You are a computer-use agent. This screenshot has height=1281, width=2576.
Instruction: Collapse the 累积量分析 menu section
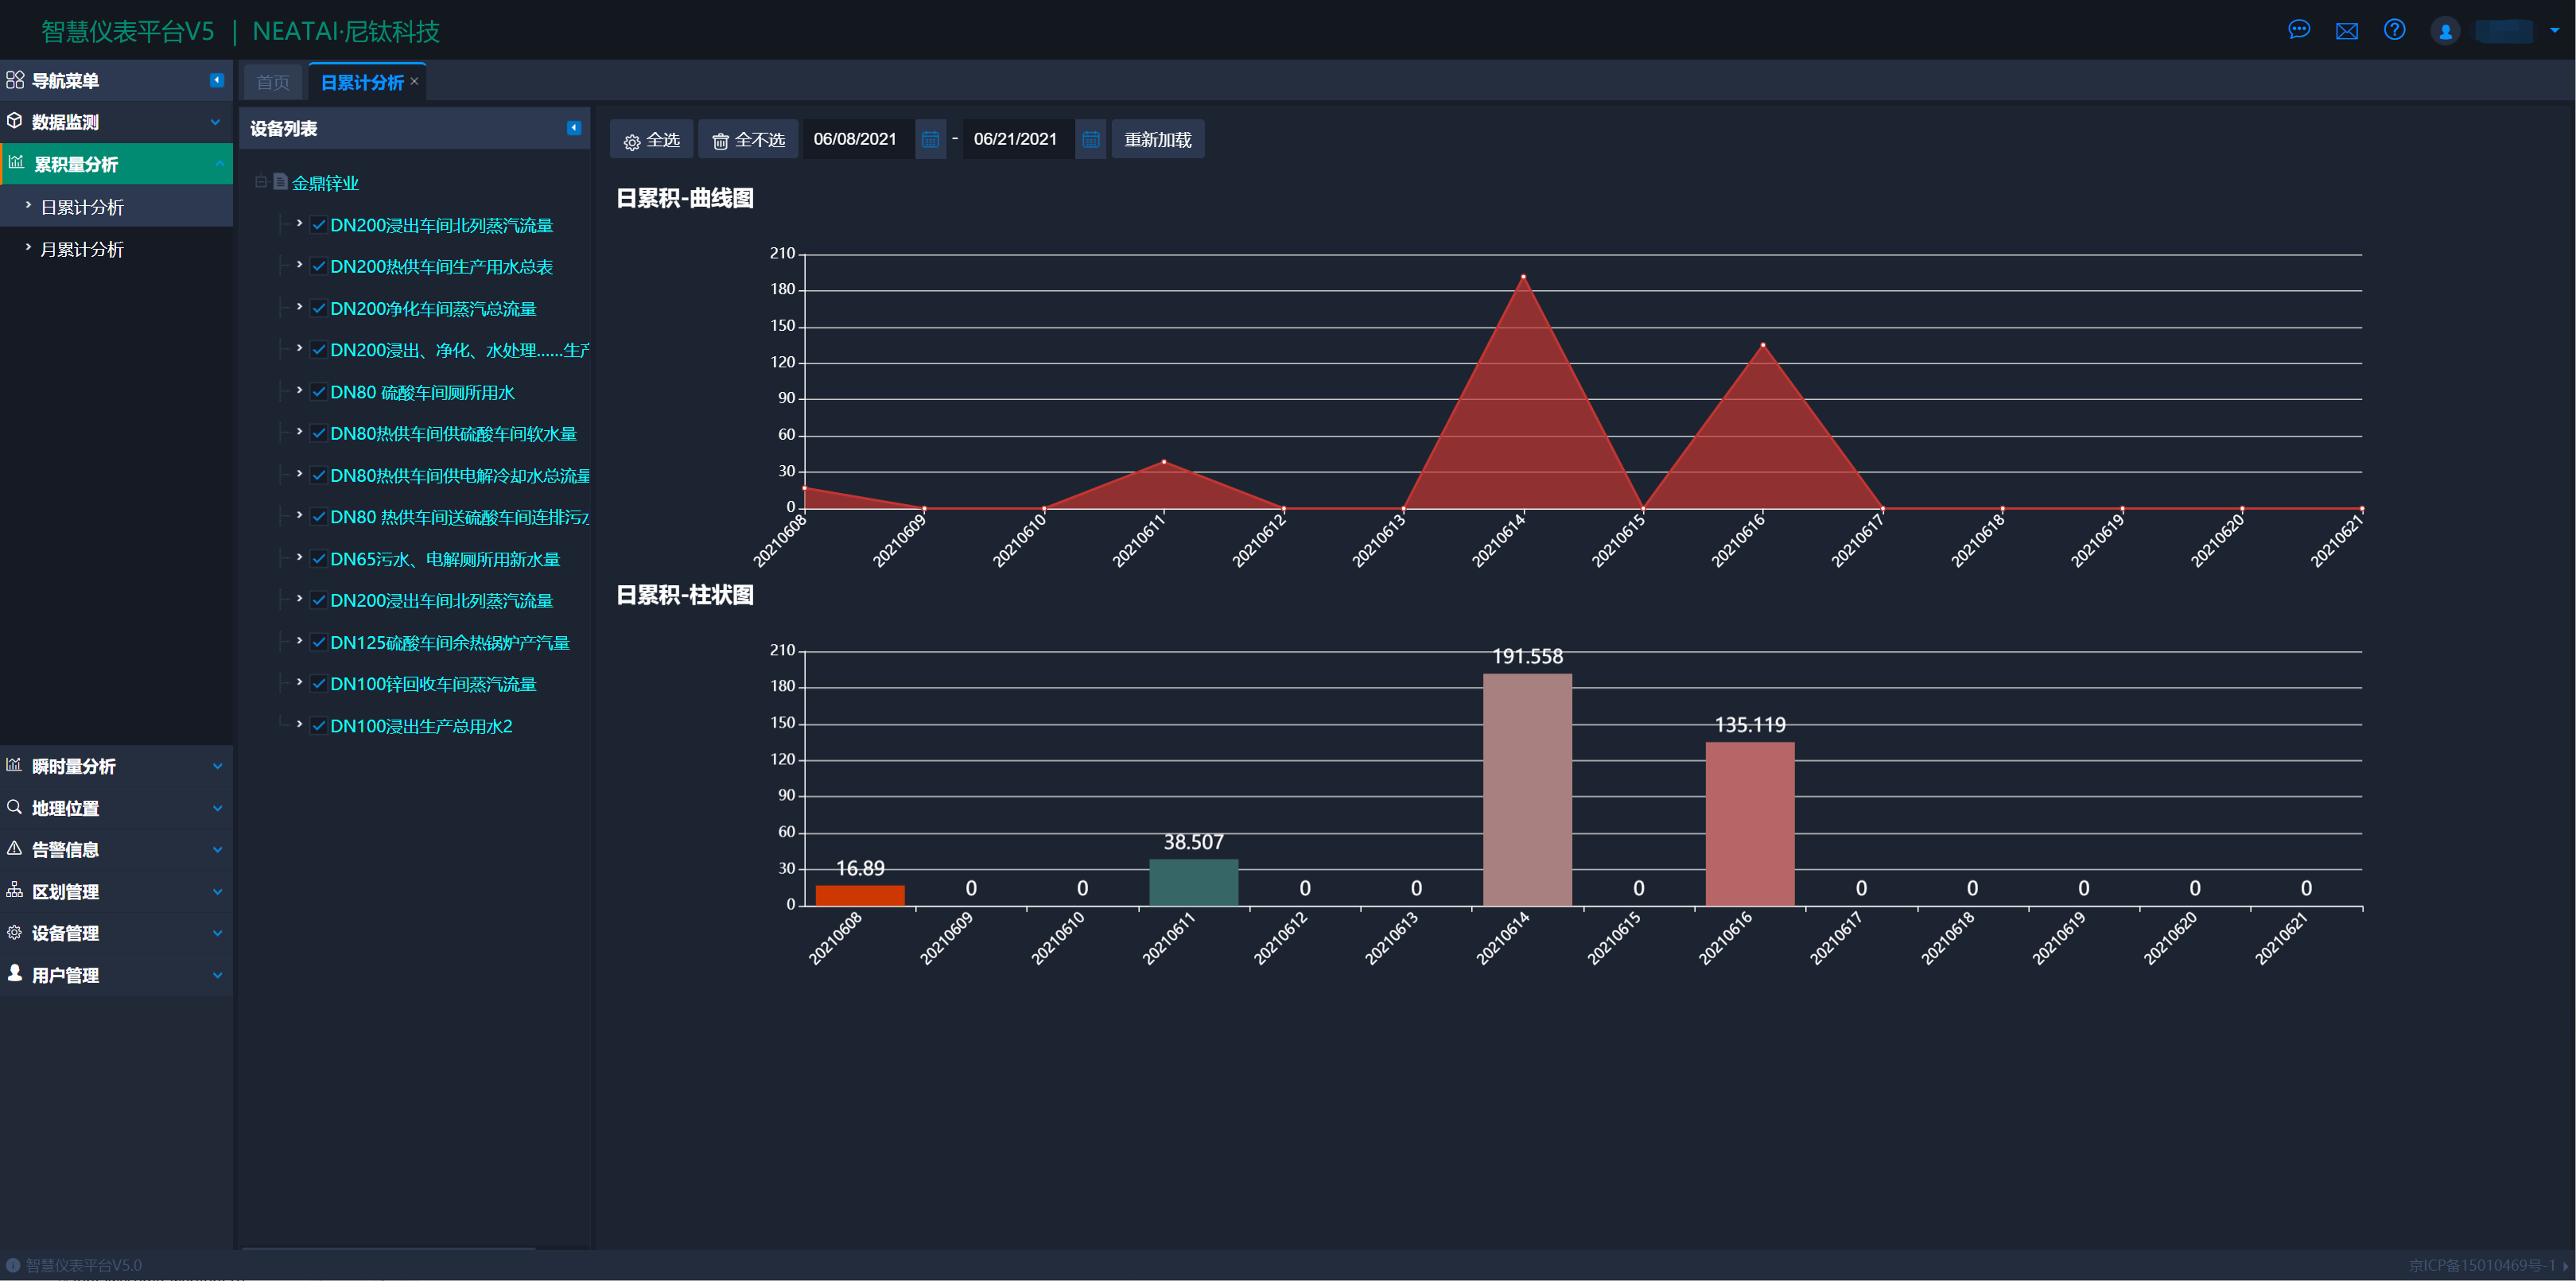coord(219,163)
